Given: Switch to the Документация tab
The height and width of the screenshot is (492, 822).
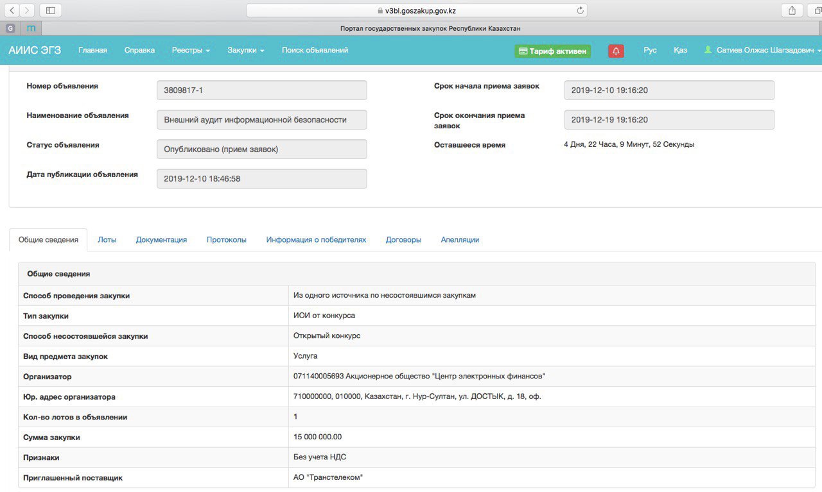Looking at the screenshot, I should click(161, 240).
